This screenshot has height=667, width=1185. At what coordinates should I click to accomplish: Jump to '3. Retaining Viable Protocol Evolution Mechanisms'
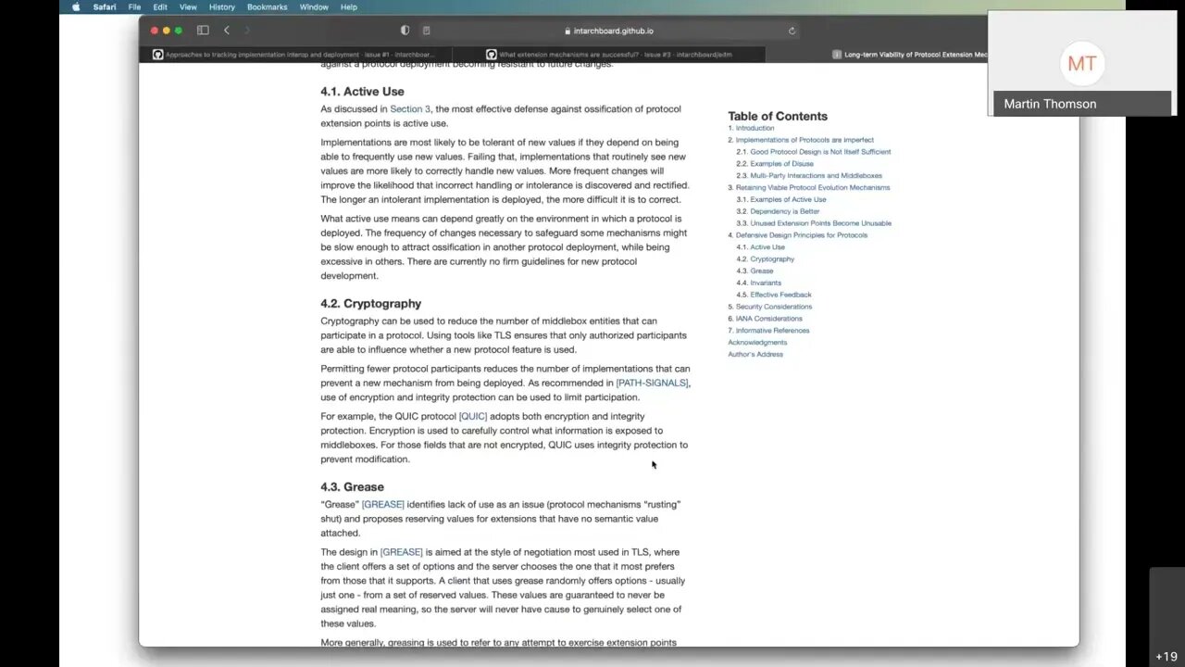pyautogui.click(x=808, y=187)
